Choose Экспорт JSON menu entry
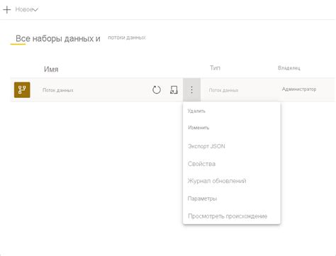The image size is (336, 256). [206, 146]
